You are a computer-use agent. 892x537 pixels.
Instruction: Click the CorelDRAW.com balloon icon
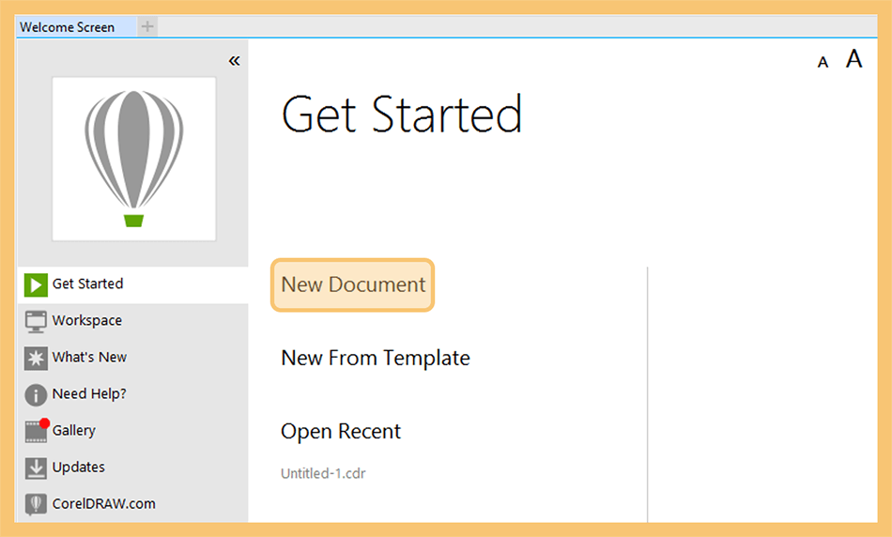pyautogui.click(x=36, y=504)
